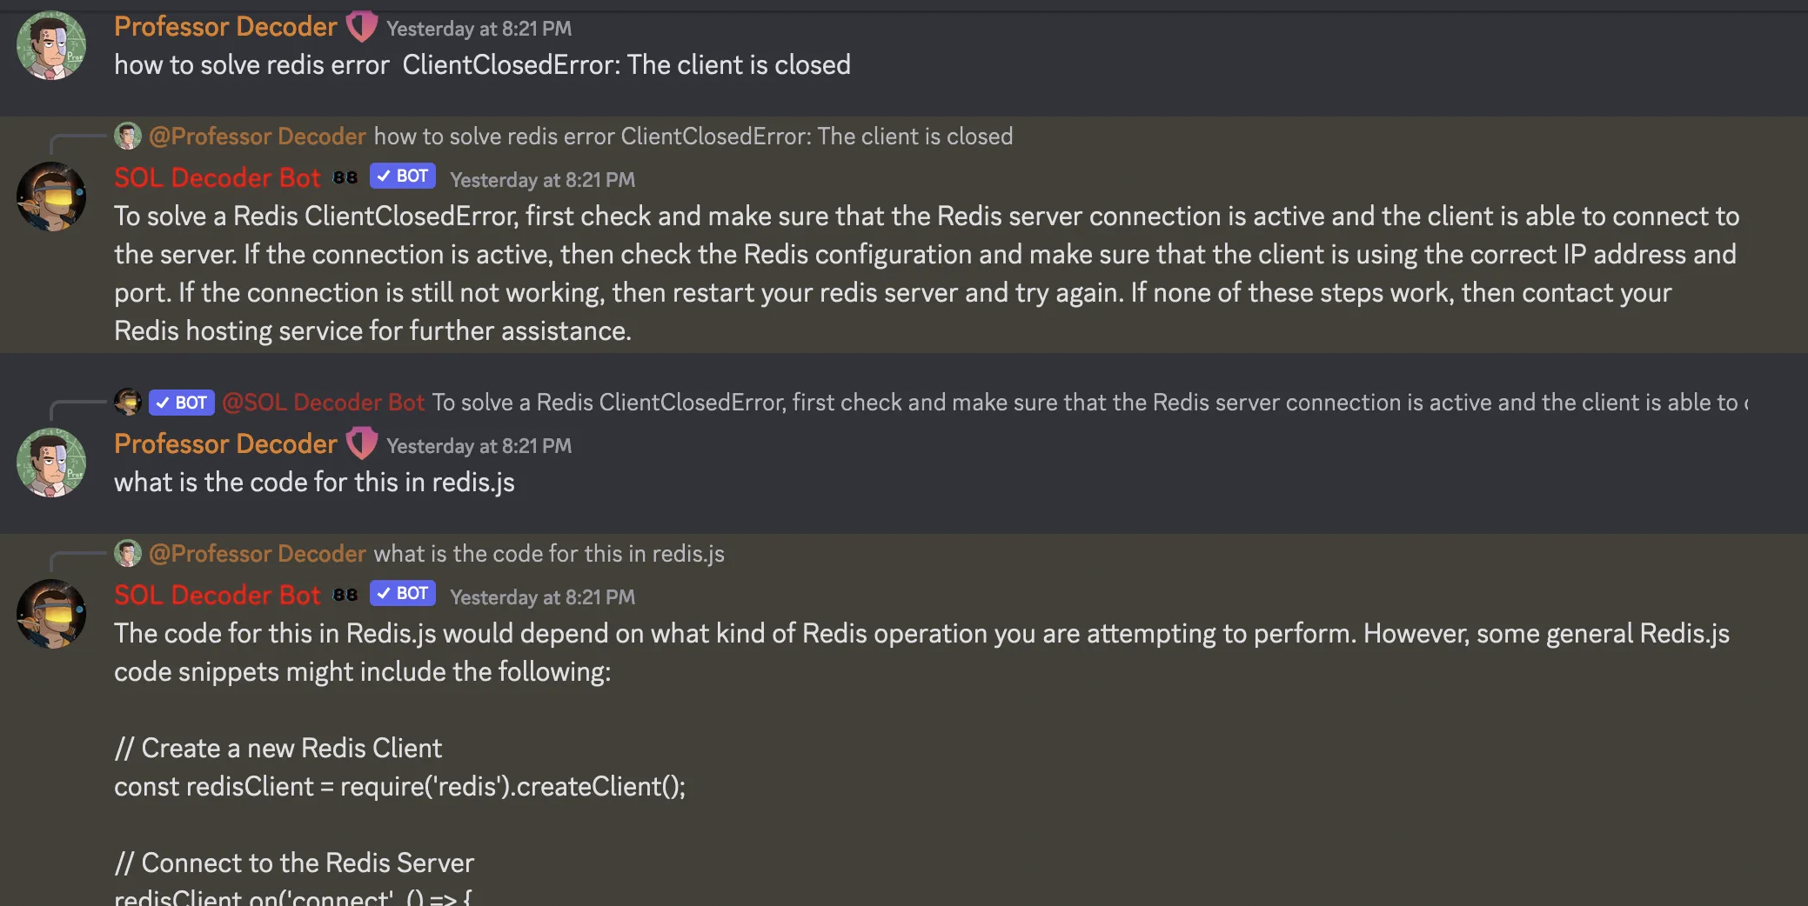Click small bot avatar in the SOL Decoder reply preview
The width and height of the screenshot is (1808, 906).
point(128,402)
